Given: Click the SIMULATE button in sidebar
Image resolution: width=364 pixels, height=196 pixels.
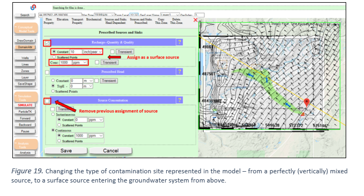Looking at the screenshot, I should [25, 105].
